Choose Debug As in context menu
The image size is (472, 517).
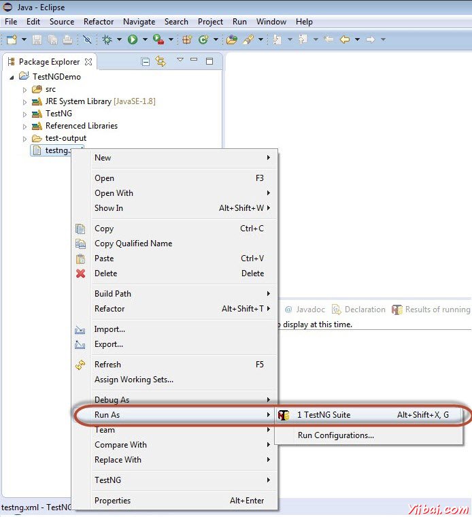175,400
